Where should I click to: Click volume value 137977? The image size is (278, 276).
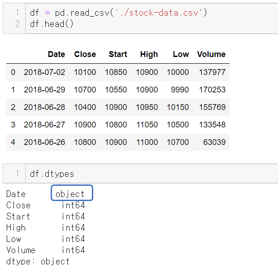(213, 72)
